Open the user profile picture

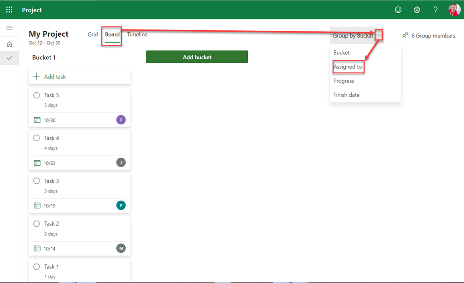point(454,10)
